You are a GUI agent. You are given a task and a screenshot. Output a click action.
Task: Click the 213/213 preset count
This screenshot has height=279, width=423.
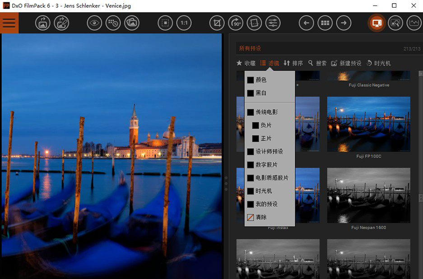[412, 49]
